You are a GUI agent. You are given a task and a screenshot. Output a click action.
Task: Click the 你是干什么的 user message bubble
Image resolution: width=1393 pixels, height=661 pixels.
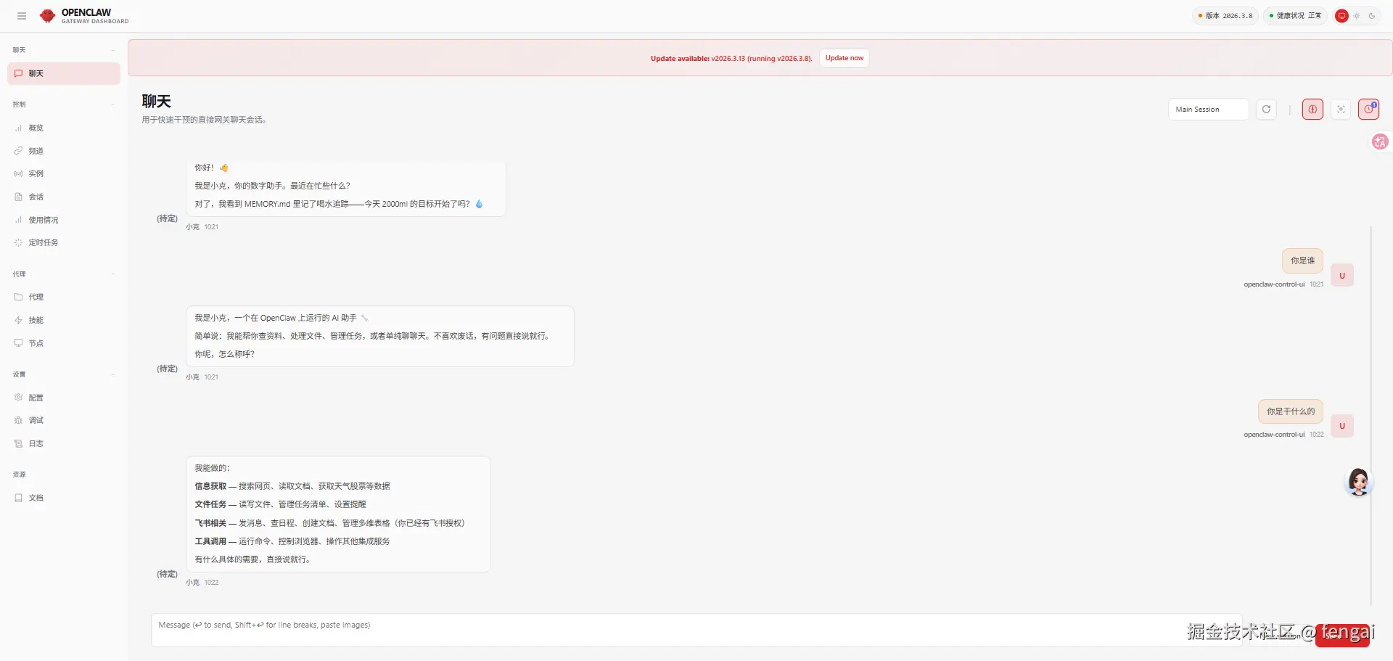(1291, 411)
